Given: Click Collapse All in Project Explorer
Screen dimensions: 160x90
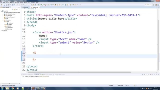Looking at the screenshot, I should [x=12, y=9].
